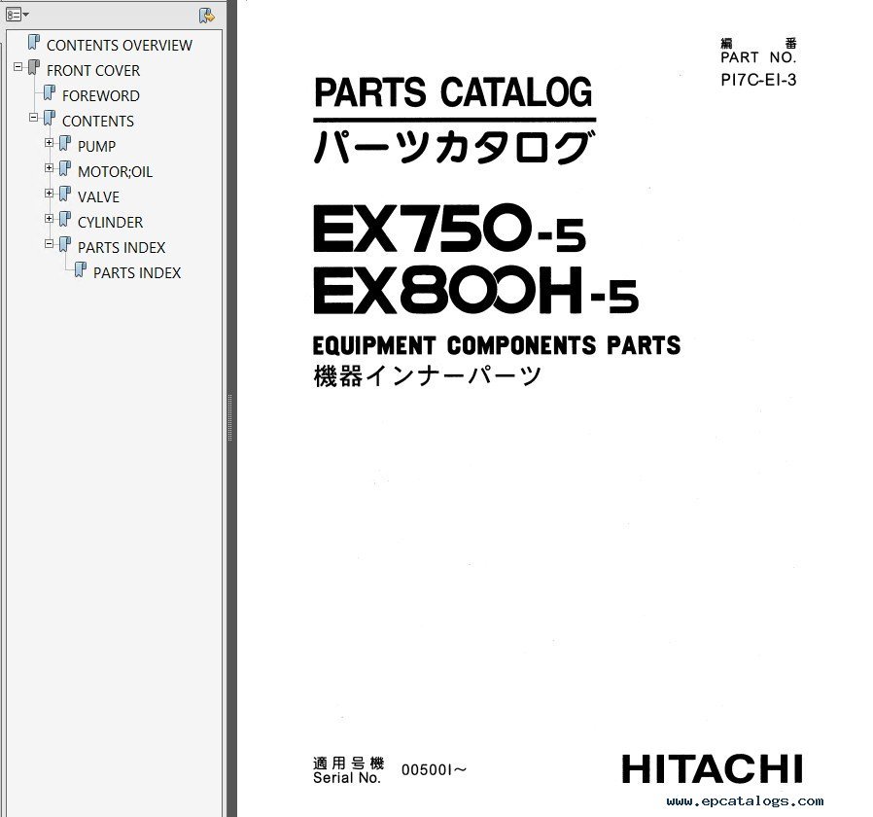This screenshot has width=873, height=817.
Task: Click the CONTENTS bookmark icon
Action: 50,118
